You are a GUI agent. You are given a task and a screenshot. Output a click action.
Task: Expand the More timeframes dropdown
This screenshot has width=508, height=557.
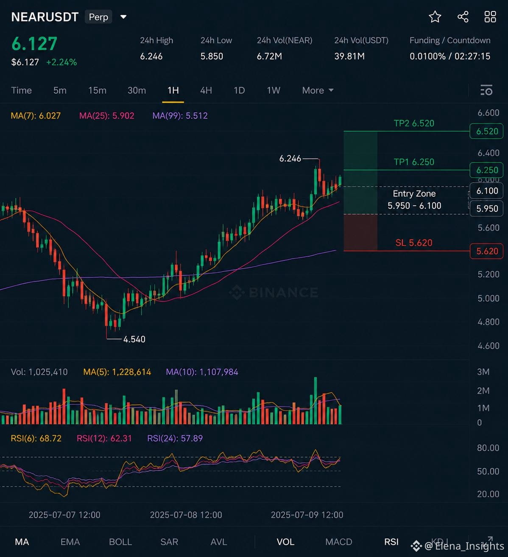318,90
